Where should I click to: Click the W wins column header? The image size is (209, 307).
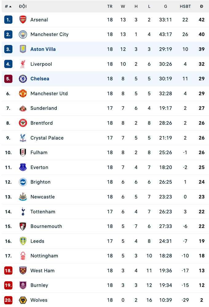point(123,6)
